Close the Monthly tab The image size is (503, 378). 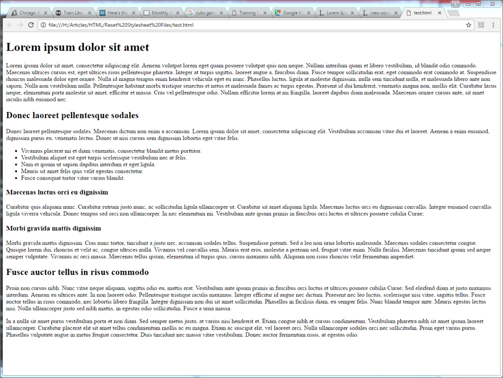click(177, 13)
